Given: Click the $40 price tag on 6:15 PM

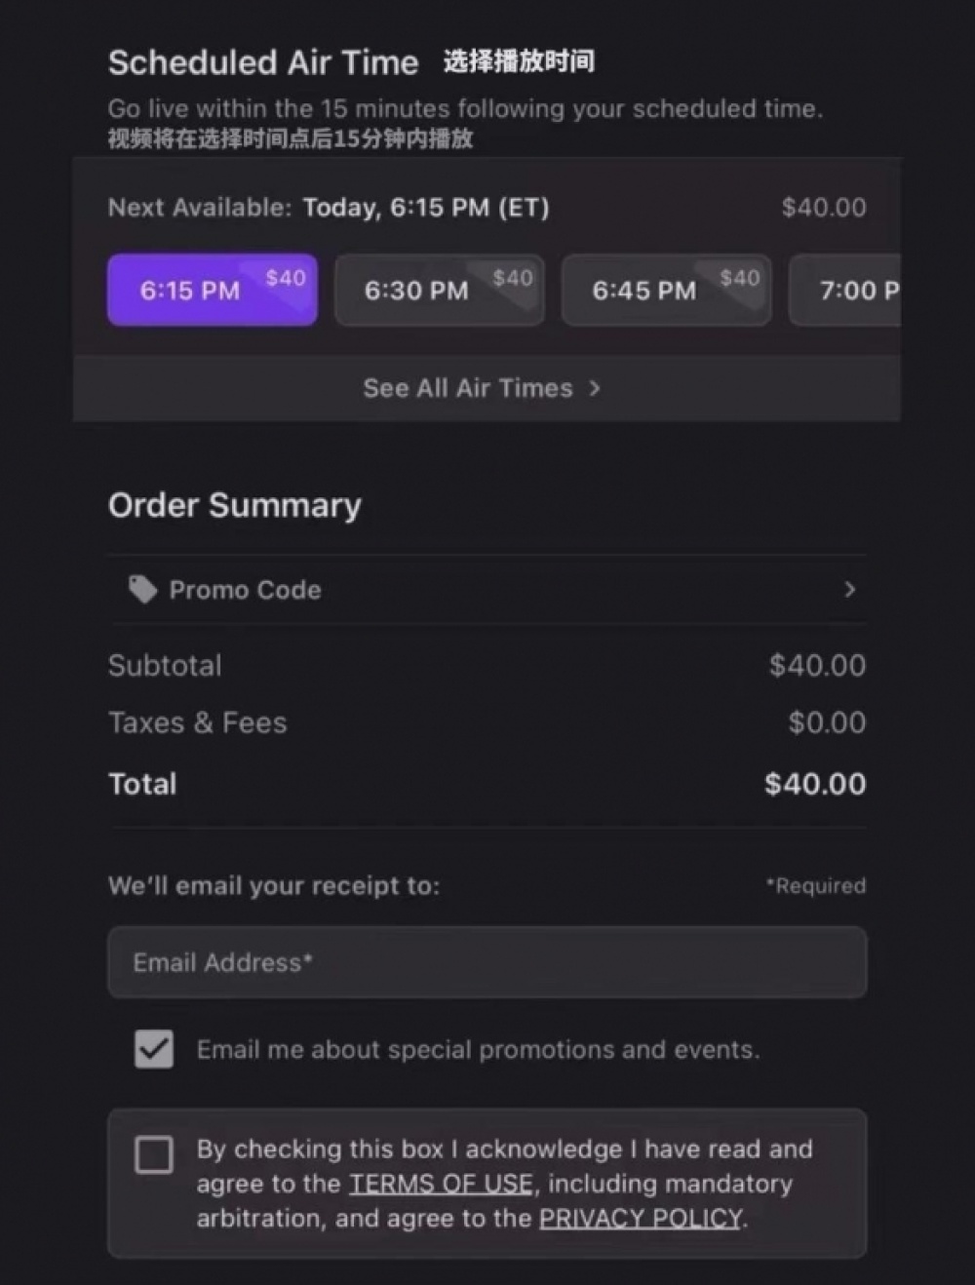Looking at the screenshot, I should point(286,278).
